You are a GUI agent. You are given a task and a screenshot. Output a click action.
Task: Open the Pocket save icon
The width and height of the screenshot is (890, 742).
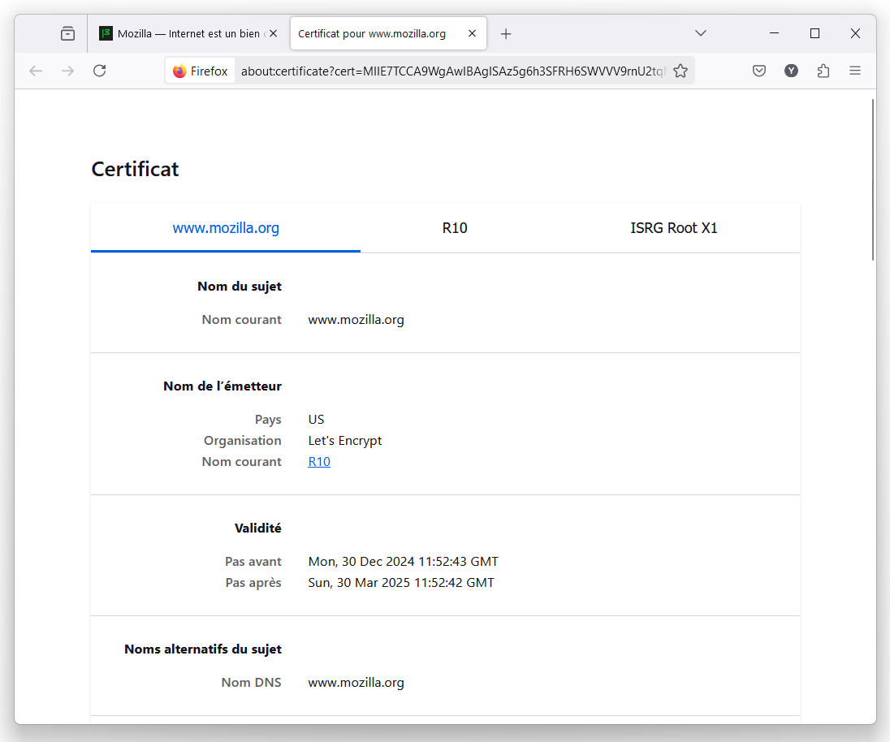coord(759,71)
